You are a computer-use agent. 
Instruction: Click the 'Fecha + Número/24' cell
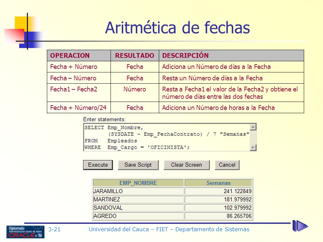(x=79, y=108)
